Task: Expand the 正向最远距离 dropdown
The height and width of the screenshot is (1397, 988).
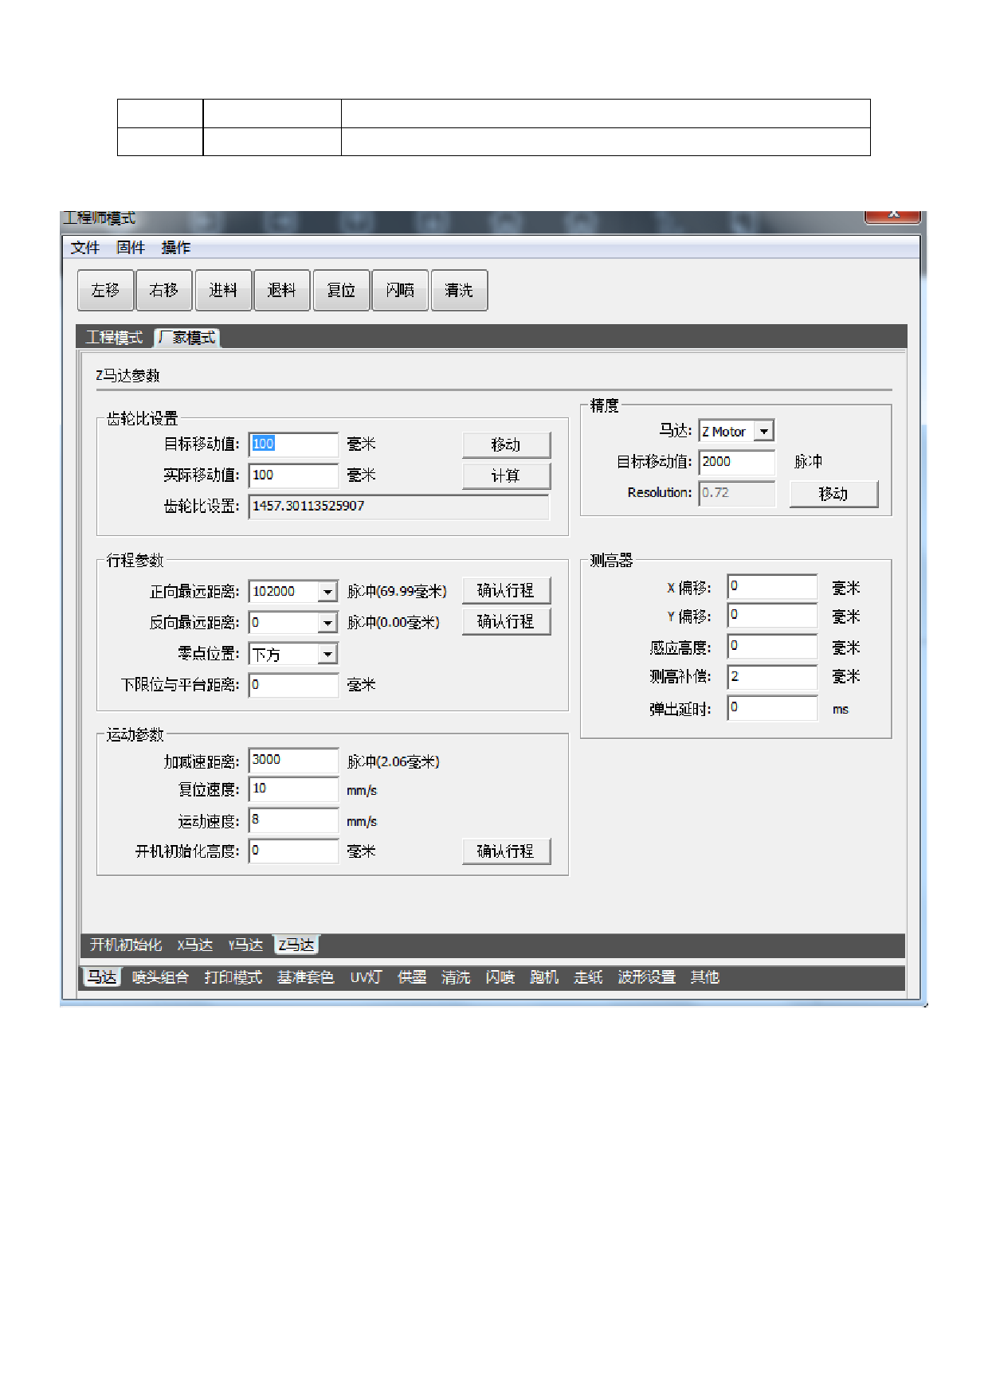Action: click(327, 592)
